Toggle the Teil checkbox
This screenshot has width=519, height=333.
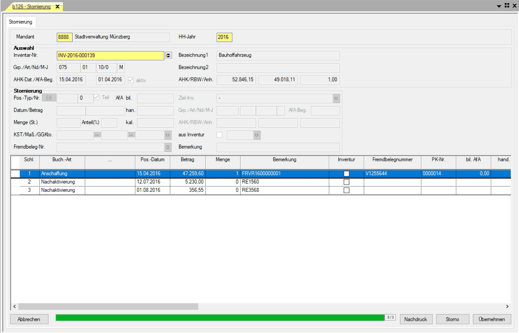point(96,98)
